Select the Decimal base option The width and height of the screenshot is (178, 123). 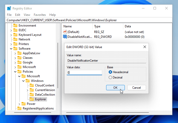click(110, 77)
